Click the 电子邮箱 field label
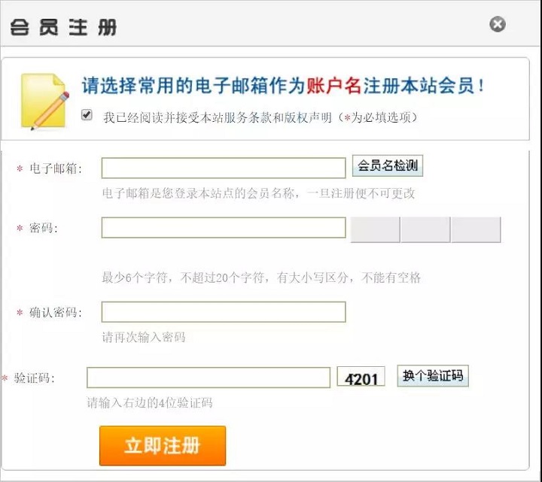 pyautogui.click(x=56, y=168)
